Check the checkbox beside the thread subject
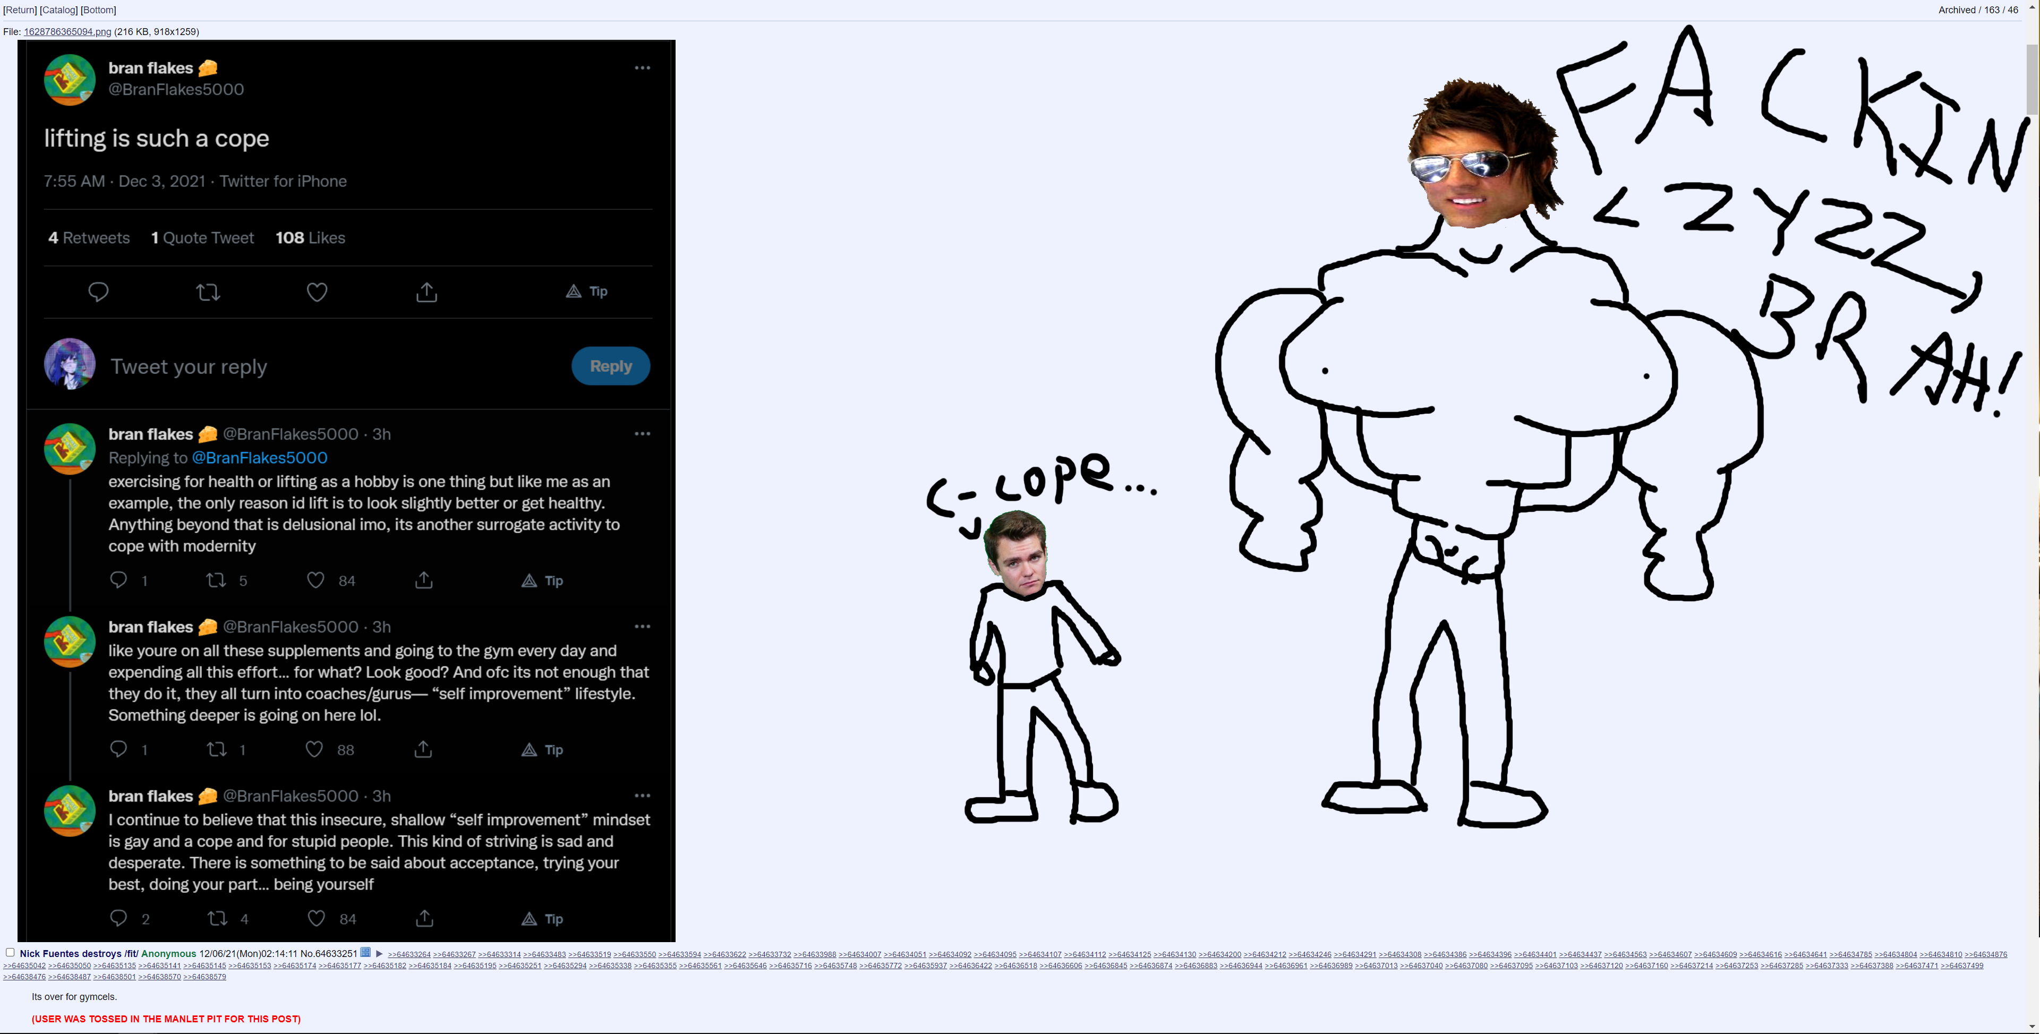The width and height of the screenshot is (2040, 1034). 10,952
